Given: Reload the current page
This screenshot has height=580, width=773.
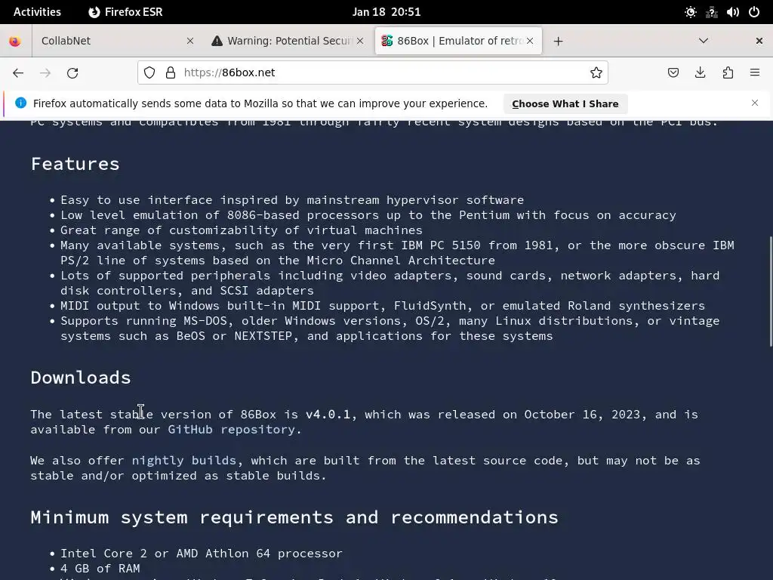Looking at the screenshot, I should pos(72,73).
